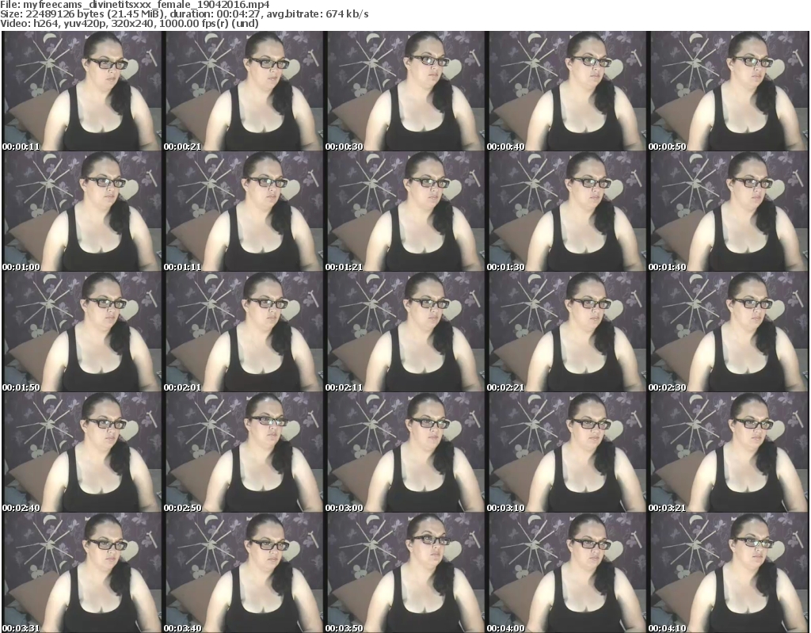Image resolution: width=811 pixels, height=633 pixels.
Task: Select the thumbnail frame stamped 00:03:31
Action: pyautogui.click(x=82, y=573)
